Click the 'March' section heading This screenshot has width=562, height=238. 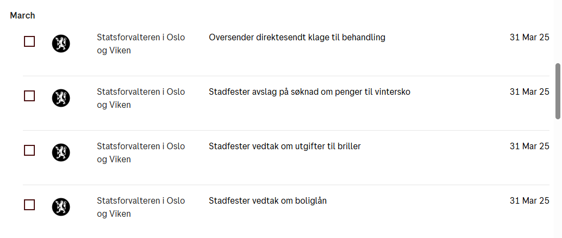click(22, 16)
